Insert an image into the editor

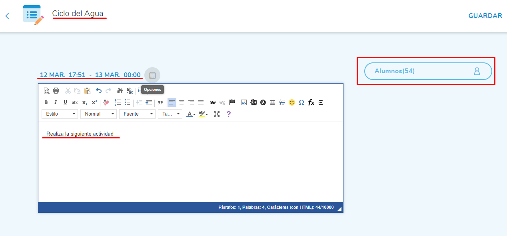click(244, 102)
